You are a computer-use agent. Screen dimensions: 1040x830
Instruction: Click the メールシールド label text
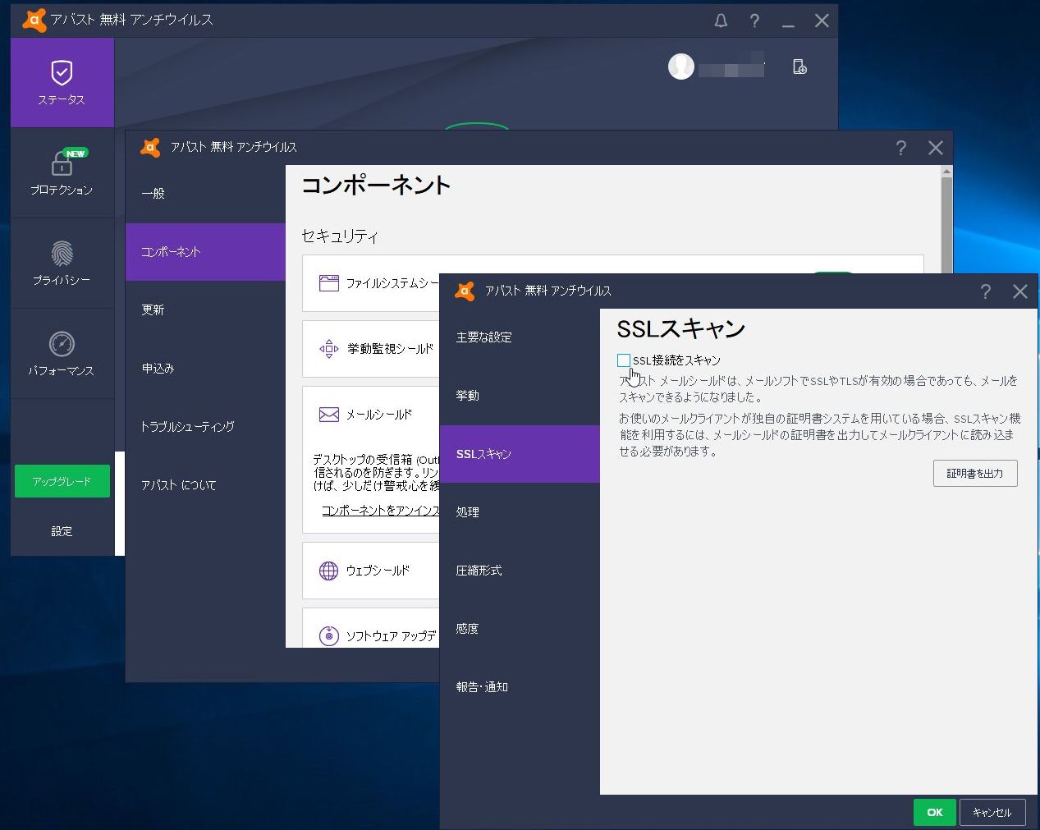pos(379,415)
